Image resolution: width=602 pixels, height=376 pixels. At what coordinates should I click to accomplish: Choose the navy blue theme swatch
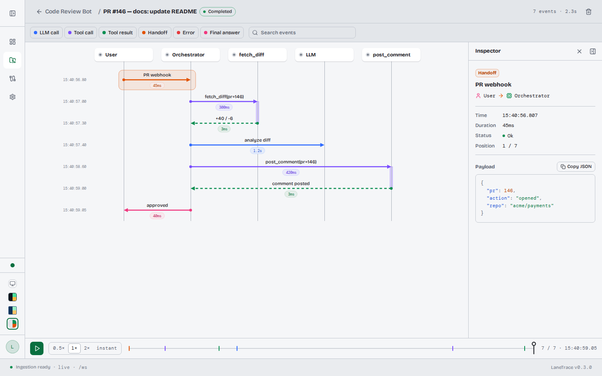click(x=13, y=310)
